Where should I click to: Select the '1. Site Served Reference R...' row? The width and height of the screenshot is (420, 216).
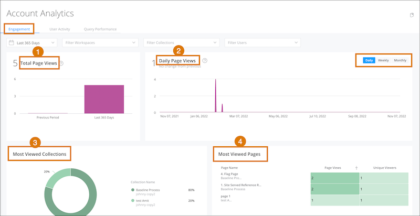click(241, 185)
